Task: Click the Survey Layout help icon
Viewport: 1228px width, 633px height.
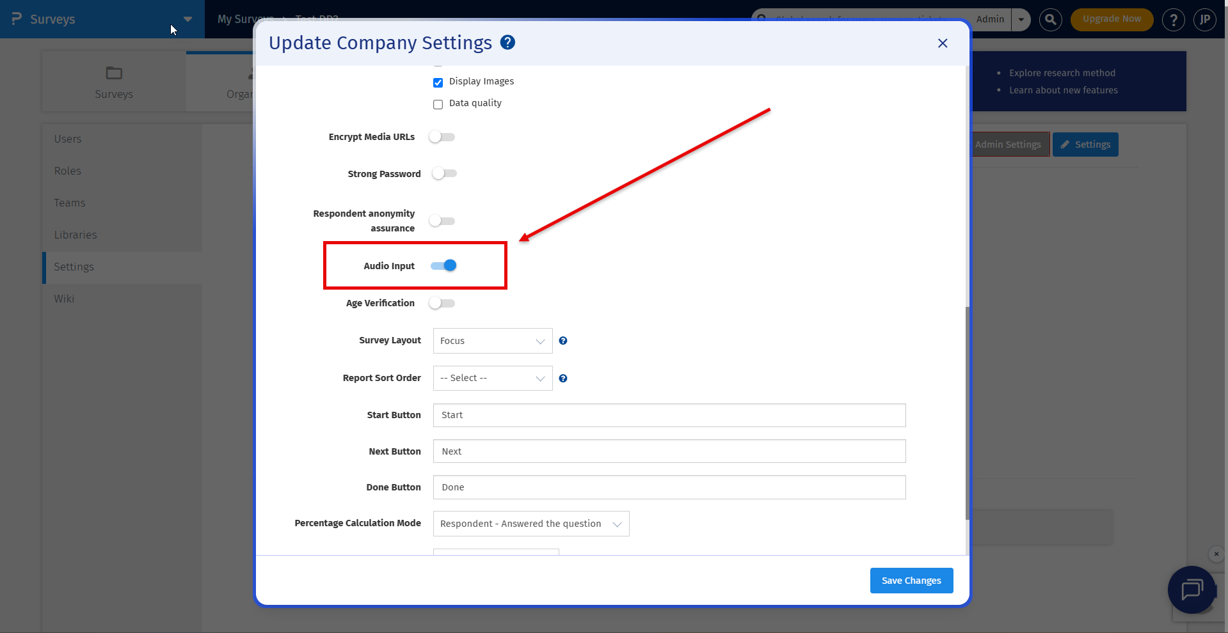Action: pyautogui.click(x=563, y=341)
